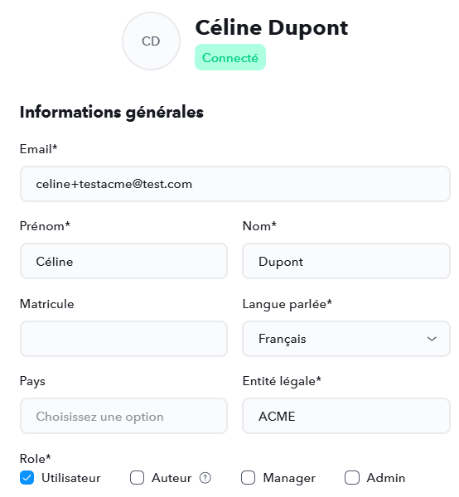This screenshot has height=497, width=459.
Task: Open the Langue parlée Français dropdown
Action: tap(346, 339)
